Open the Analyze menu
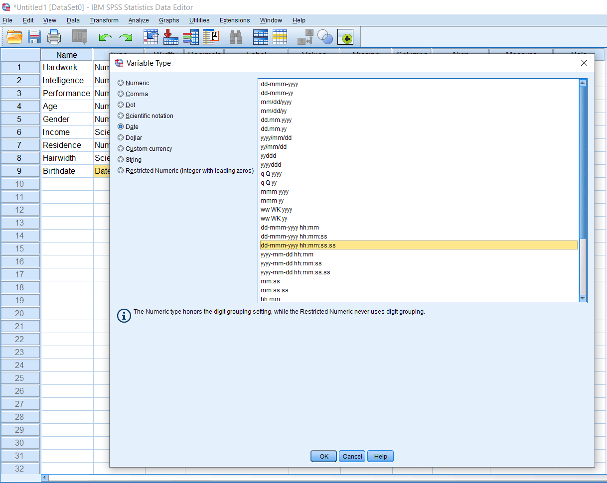The image size is (607, 483). click(139, 20)
